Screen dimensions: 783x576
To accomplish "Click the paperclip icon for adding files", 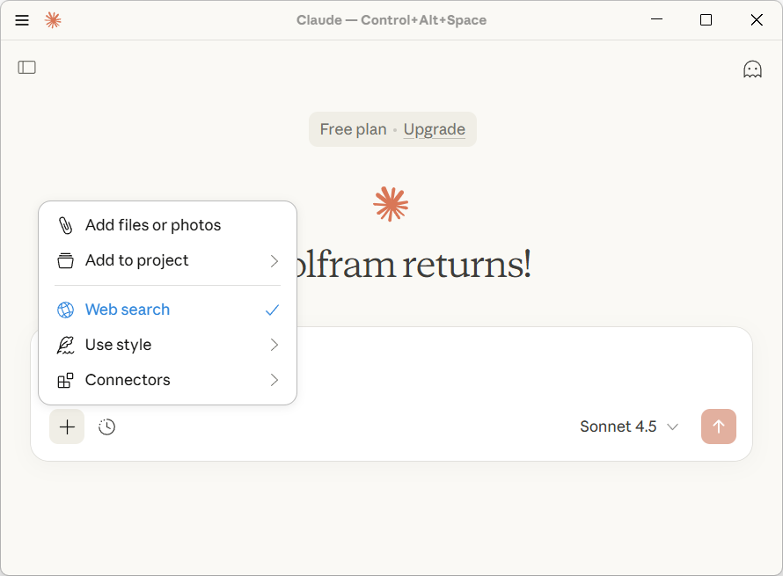I will click(x=65, y=226).
